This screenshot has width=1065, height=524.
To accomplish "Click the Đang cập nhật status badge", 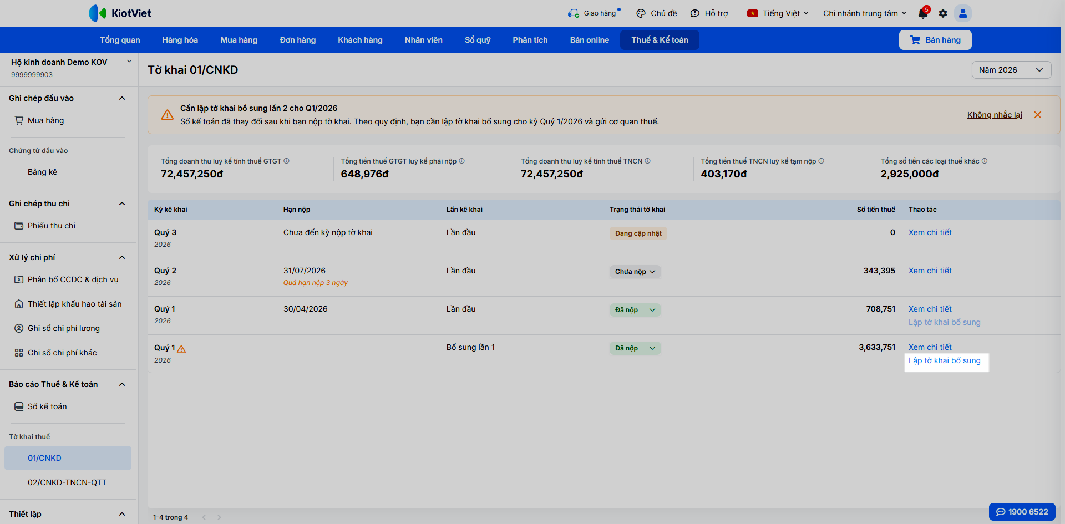I will [638, 233].
